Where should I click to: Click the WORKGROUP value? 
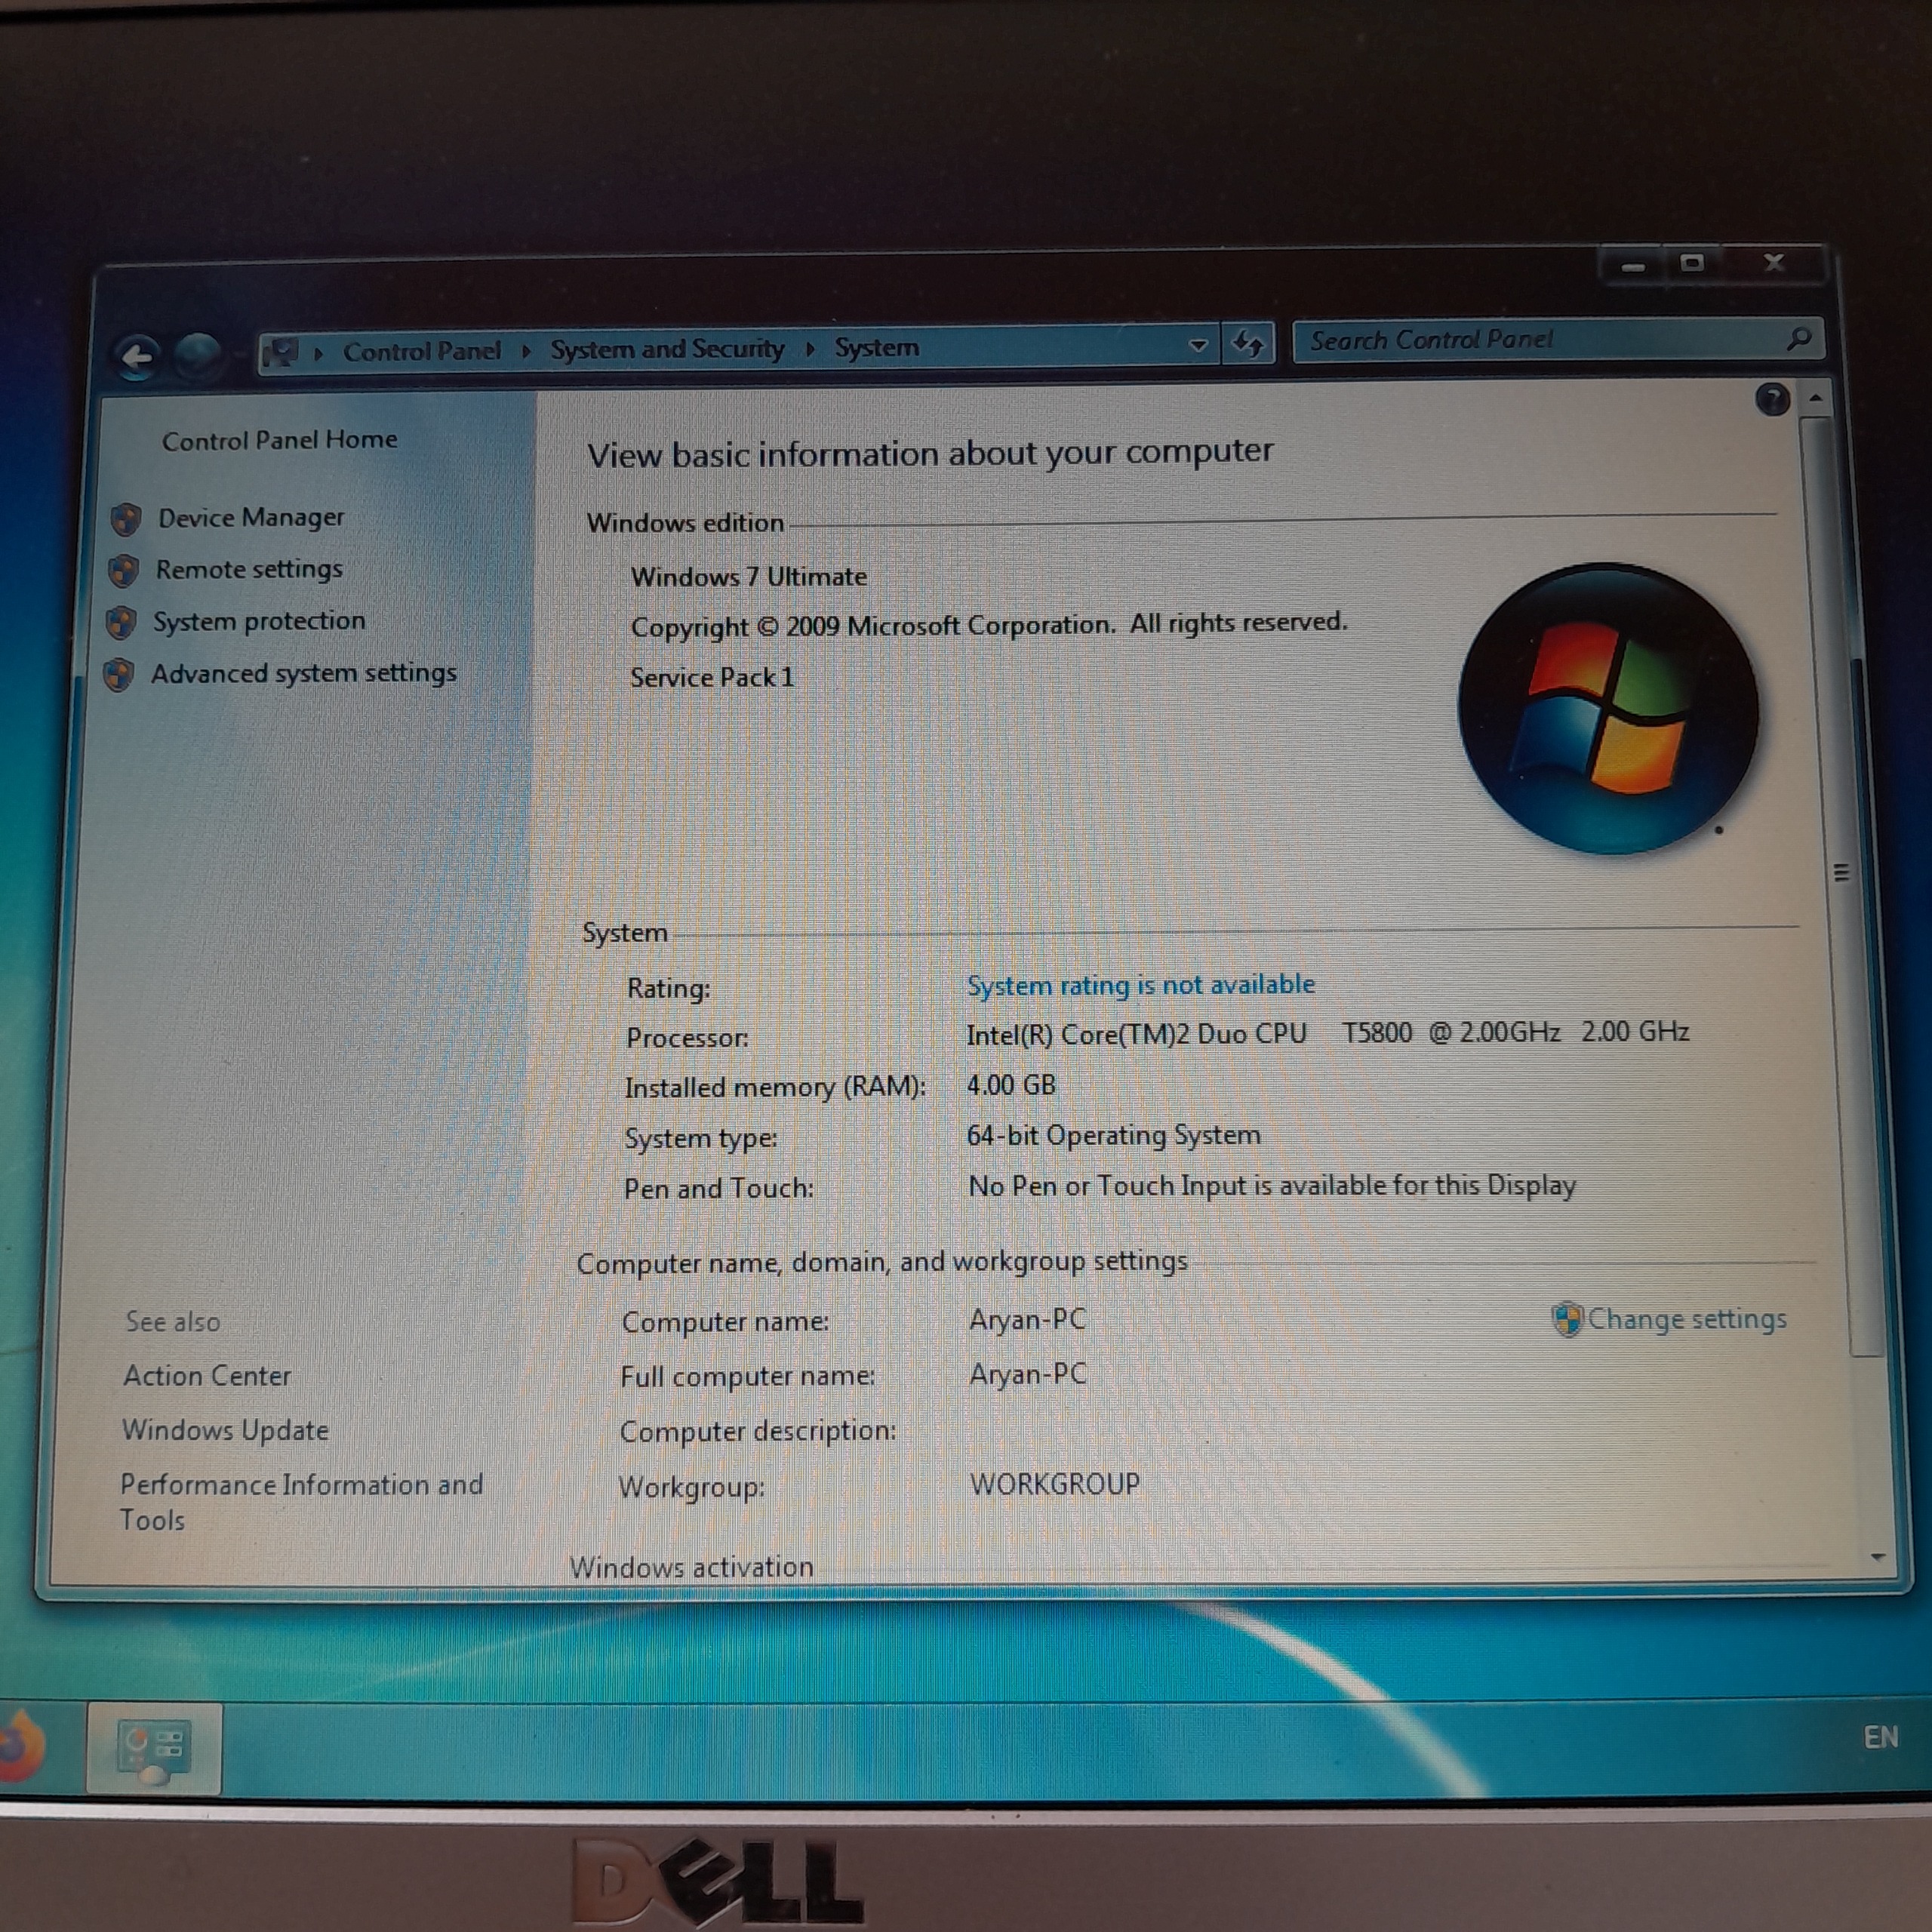(x=1055, y=1485)
